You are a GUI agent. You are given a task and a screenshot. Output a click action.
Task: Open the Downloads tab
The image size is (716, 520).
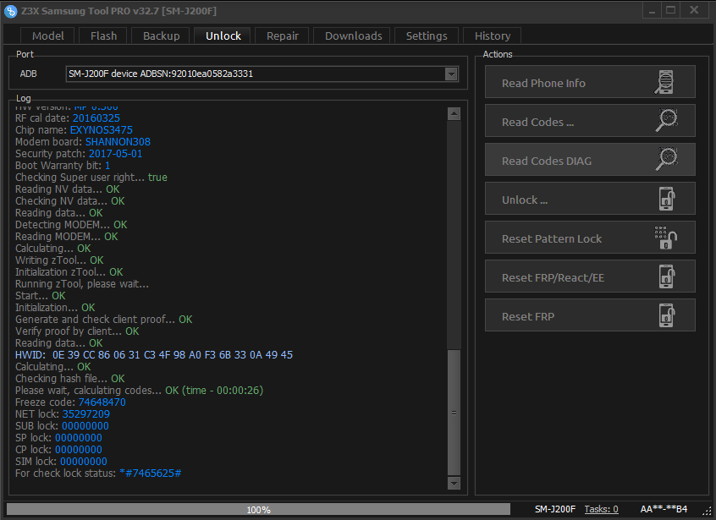[x=354, y=36]
